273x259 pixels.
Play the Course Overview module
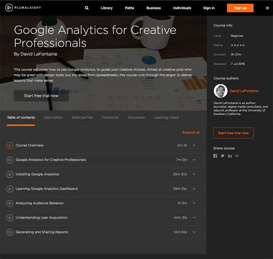coord(10,145)
